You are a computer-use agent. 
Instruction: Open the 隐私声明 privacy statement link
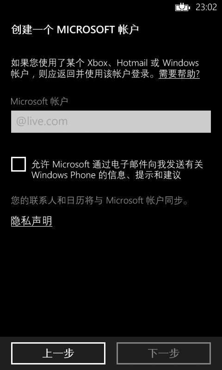pyautogui.click(x=31, y=221)
